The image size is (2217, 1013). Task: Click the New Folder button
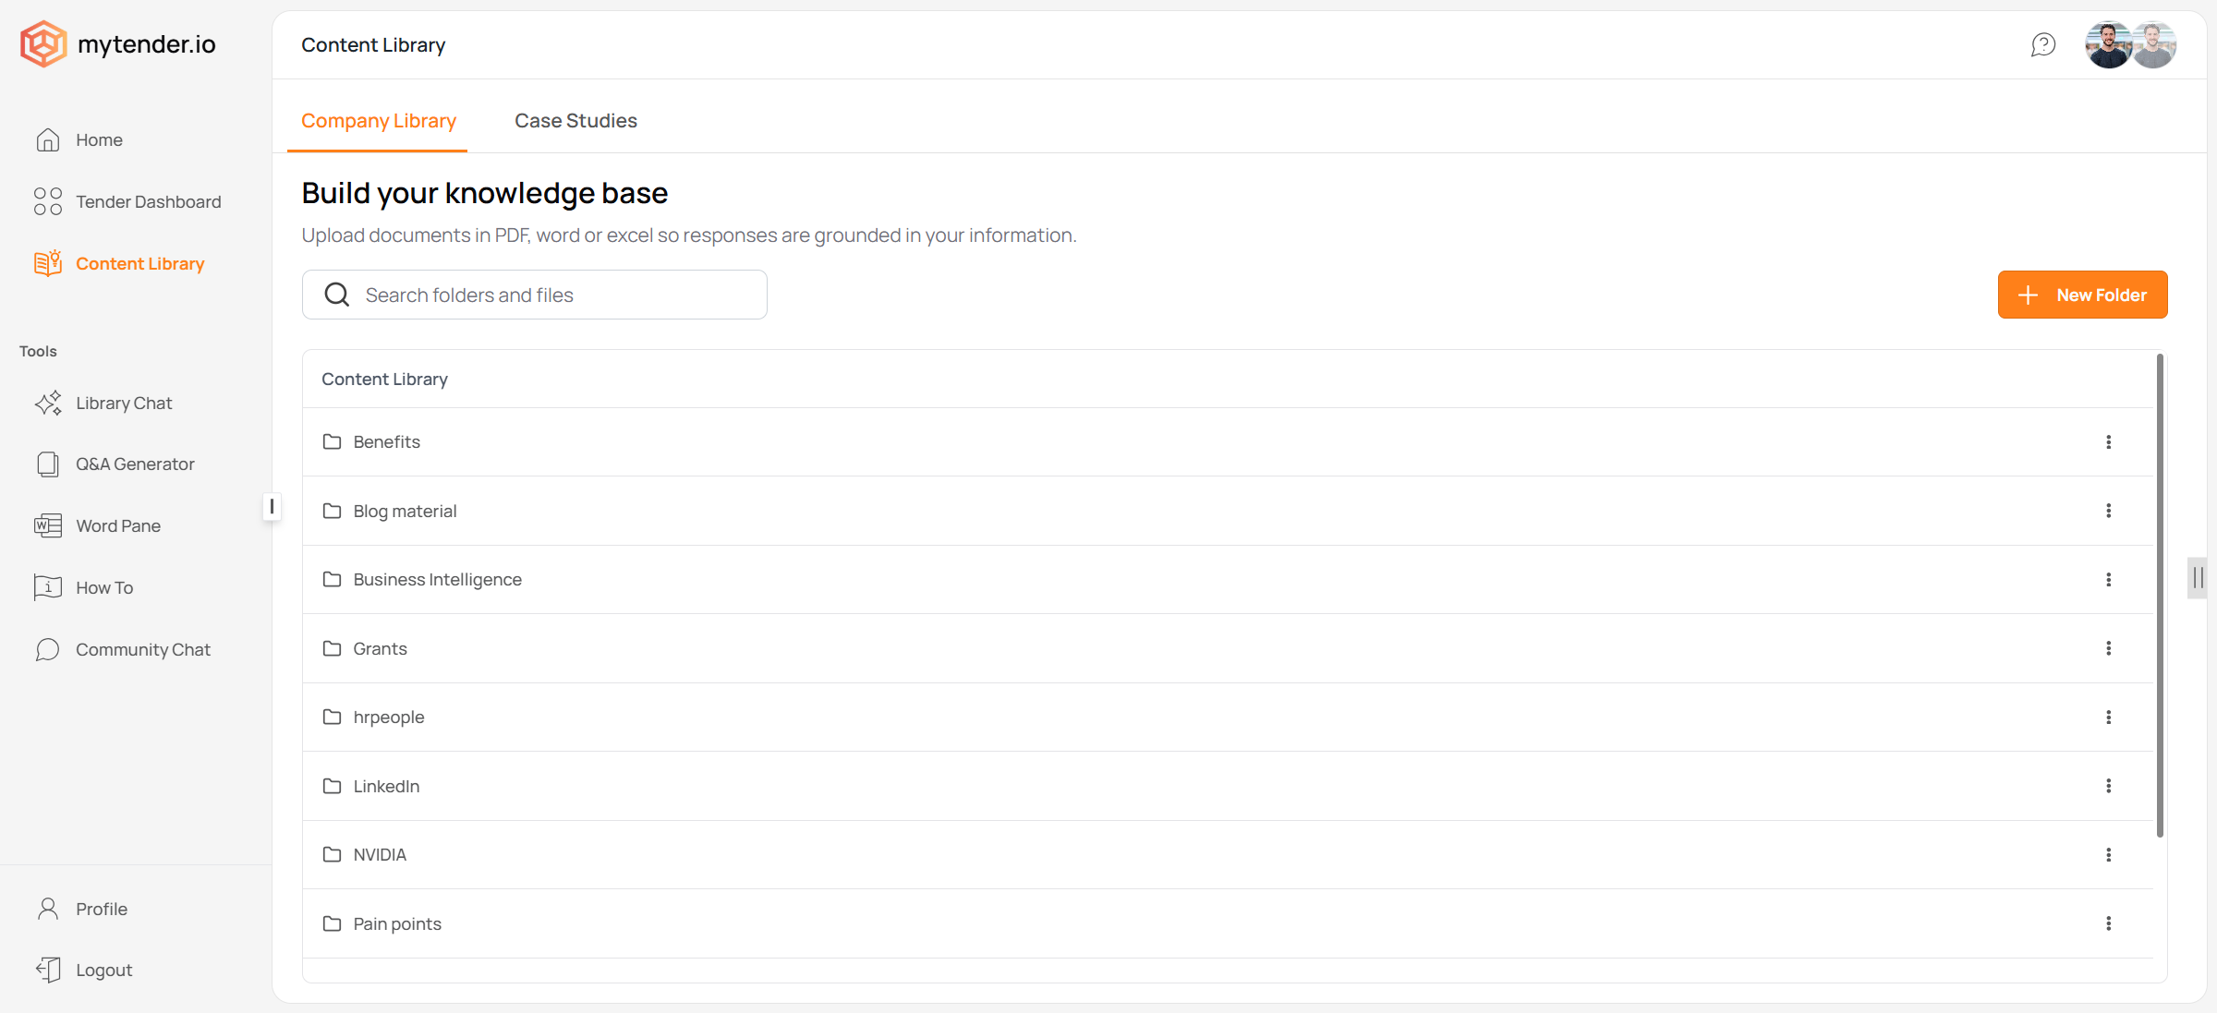(2082, 295)
